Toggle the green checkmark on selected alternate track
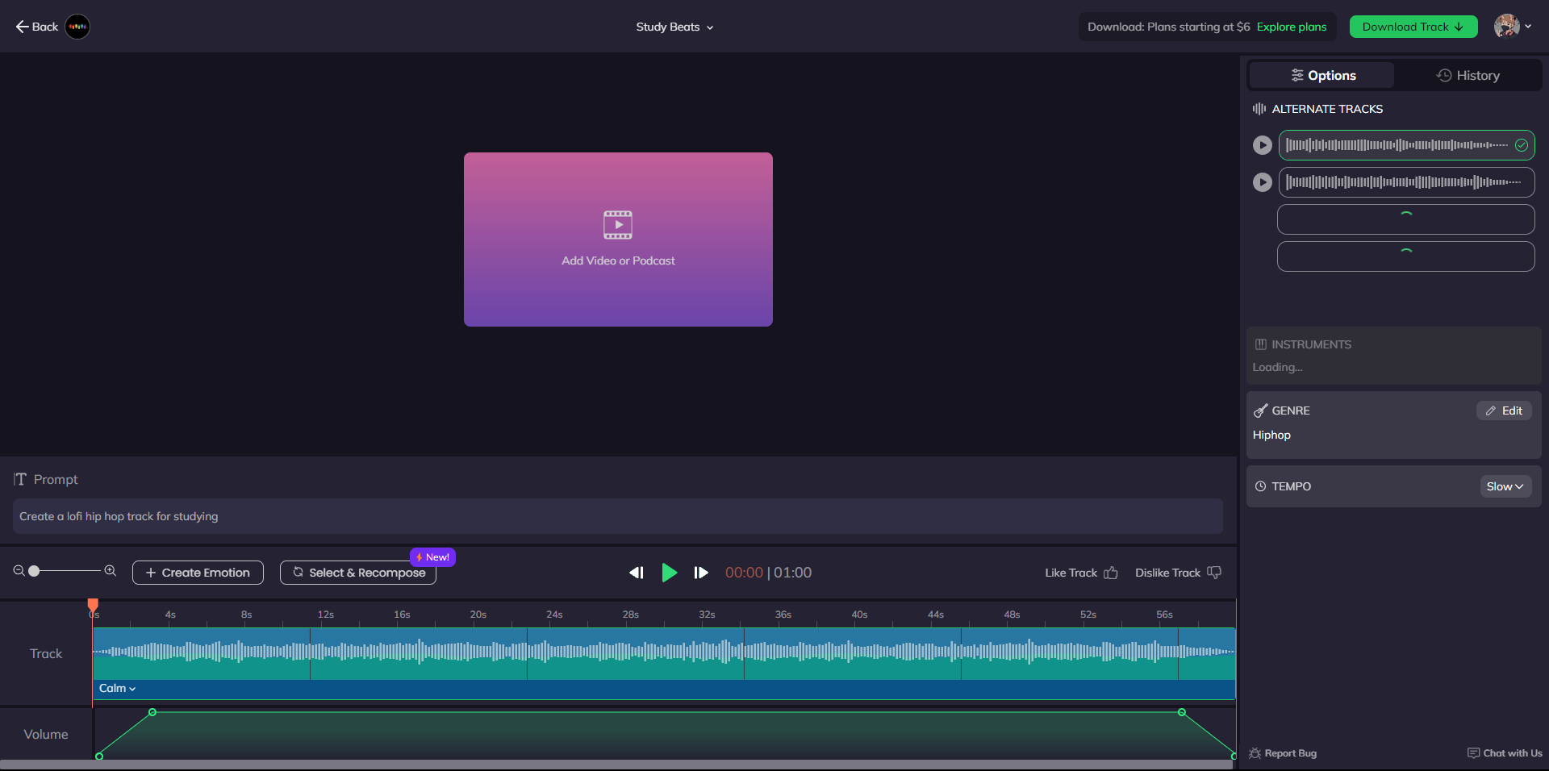 (x=1522, y=145)
